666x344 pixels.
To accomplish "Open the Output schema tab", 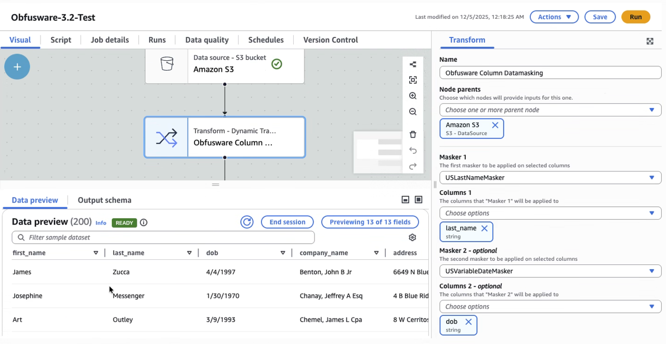I will tap(105, 200).
